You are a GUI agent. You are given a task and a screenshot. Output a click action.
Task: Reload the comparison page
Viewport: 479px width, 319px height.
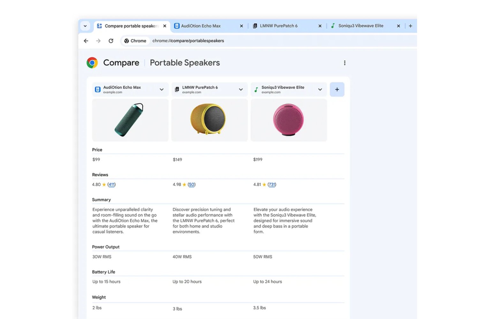pos(111,41)
